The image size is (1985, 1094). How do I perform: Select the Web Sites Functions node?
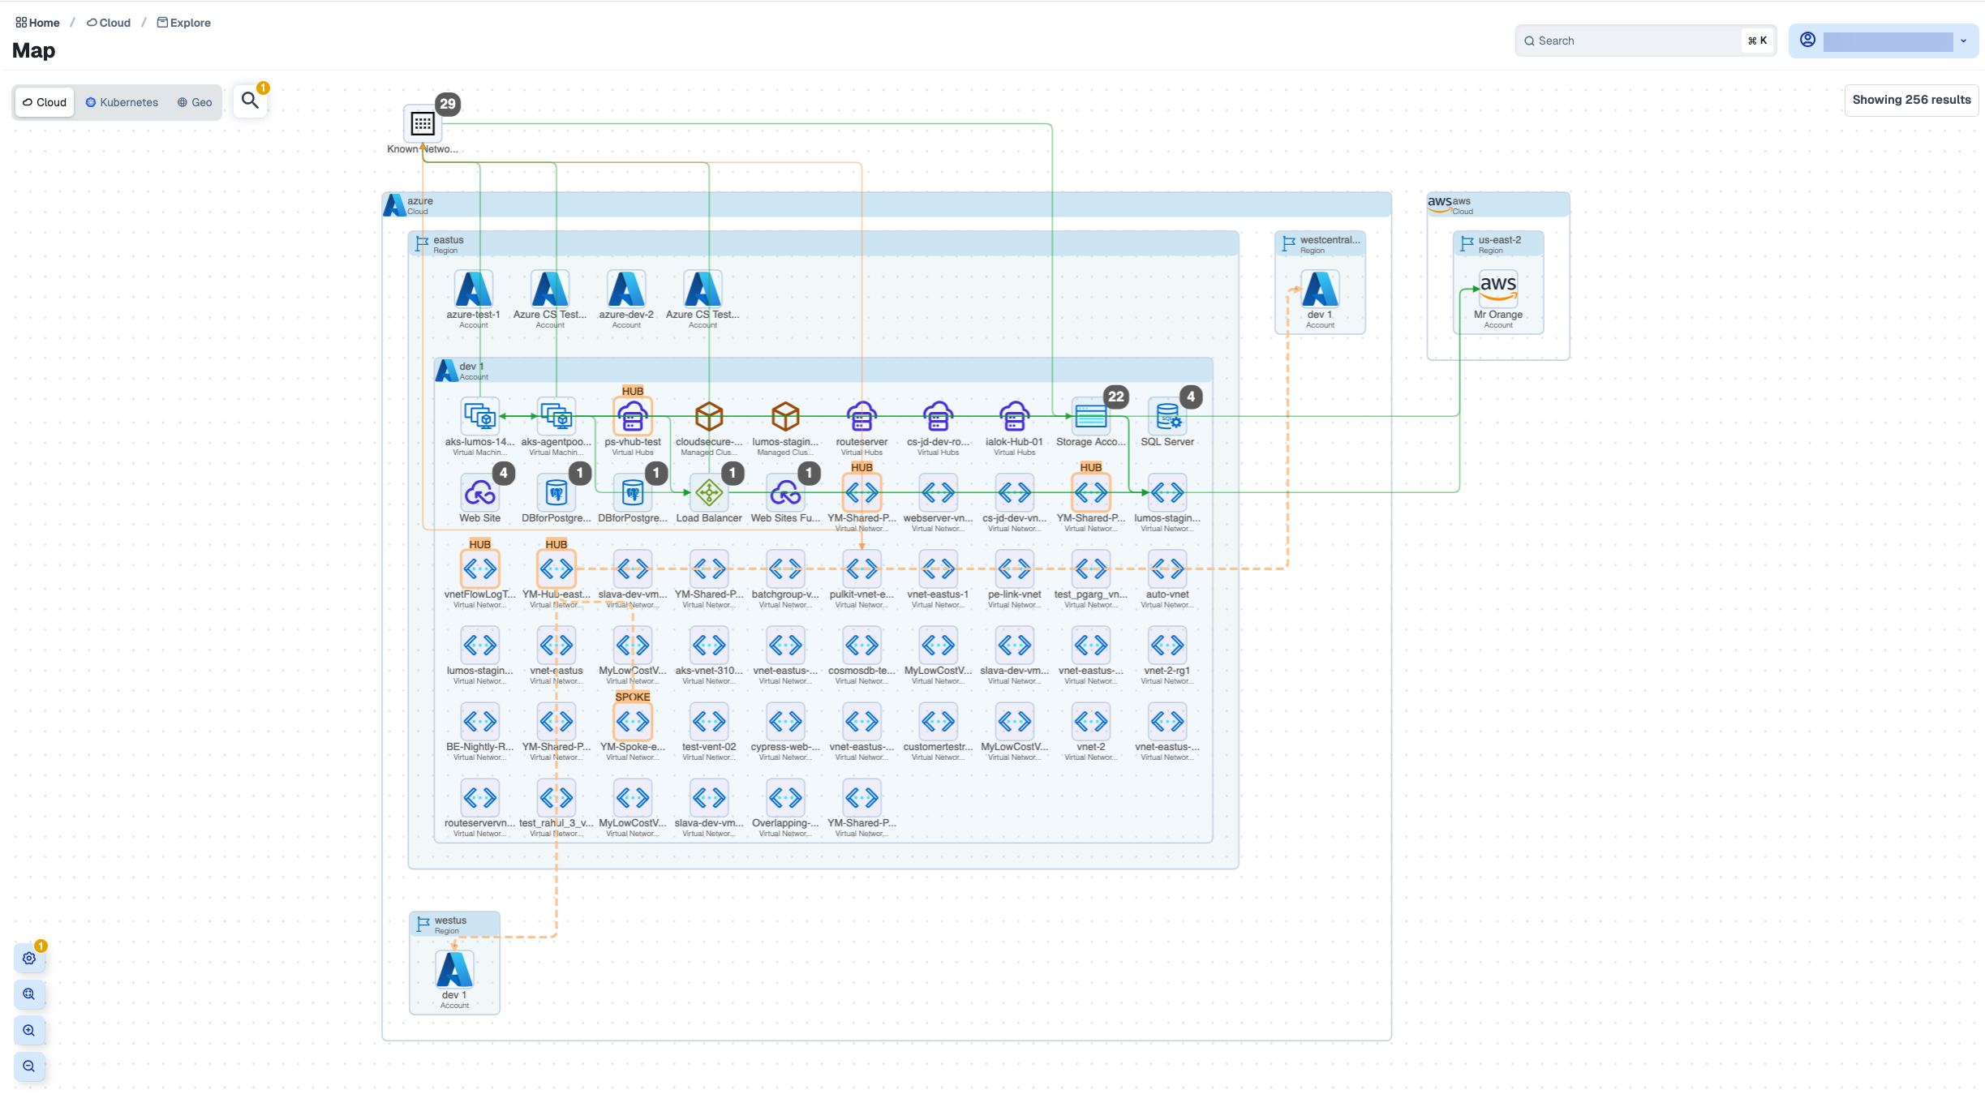tap(785, 493)
